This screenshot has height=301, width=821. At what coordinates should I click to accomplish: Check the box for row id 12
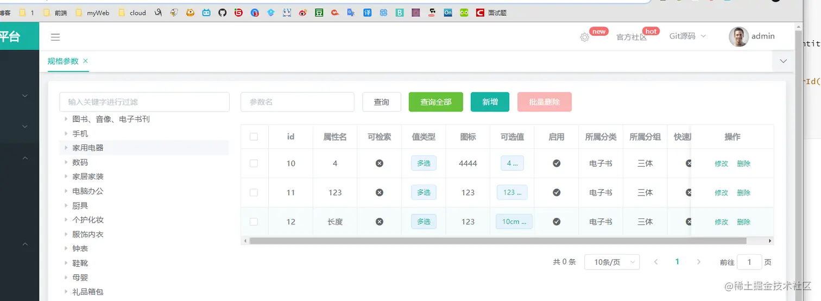(x=254, y=222)
